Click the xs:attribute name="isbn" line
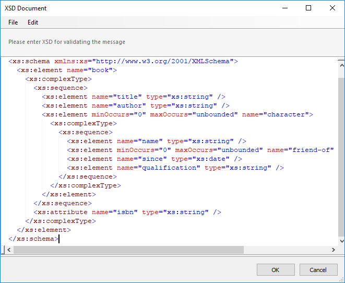The width and height of the screenshot is (345, 283). 127,212
